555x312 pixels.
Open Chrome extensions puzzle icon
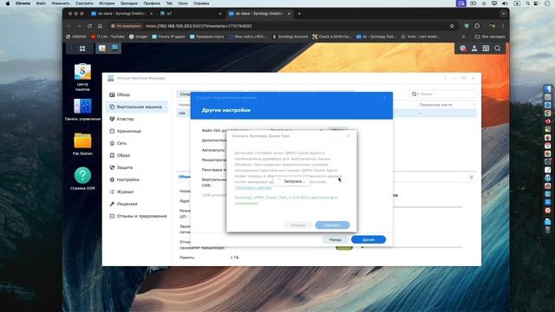tap(477, 26)
